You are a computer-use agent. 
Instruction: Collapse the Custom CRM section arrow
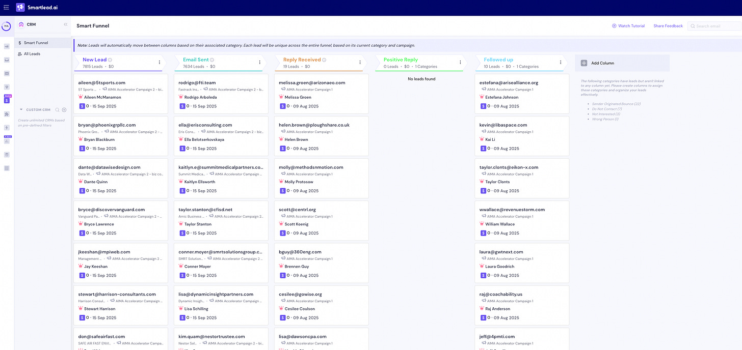(21, 109)
